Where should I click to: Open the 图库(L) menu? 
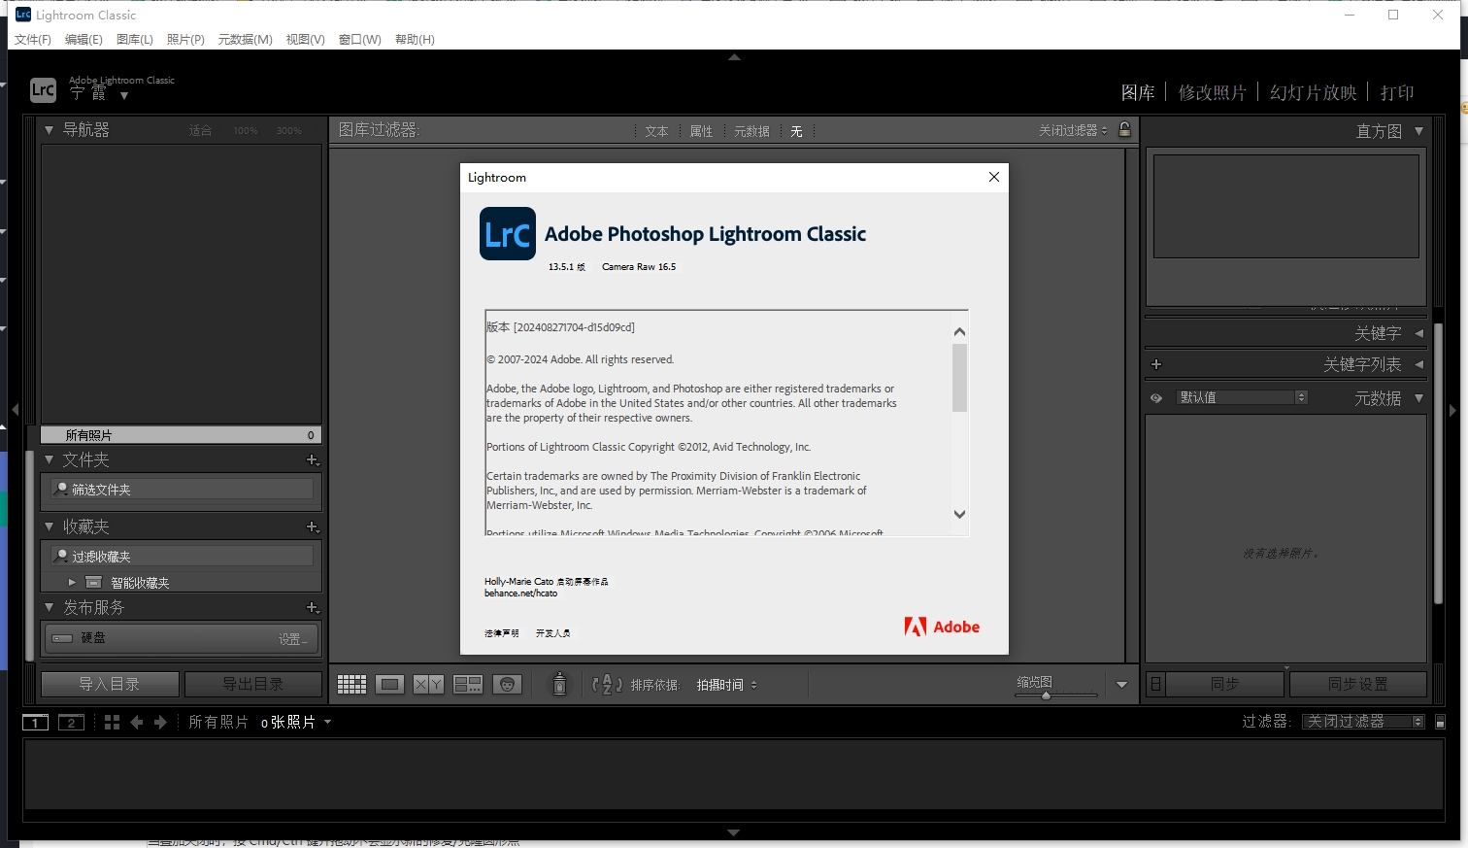point(135,39)
